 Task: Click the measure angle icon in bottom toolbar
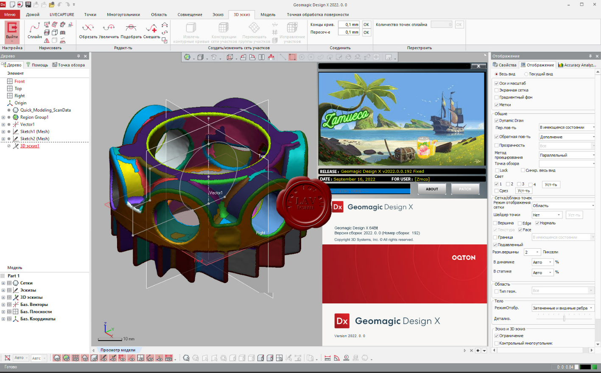pyautogui.click(x=337, y=358)
